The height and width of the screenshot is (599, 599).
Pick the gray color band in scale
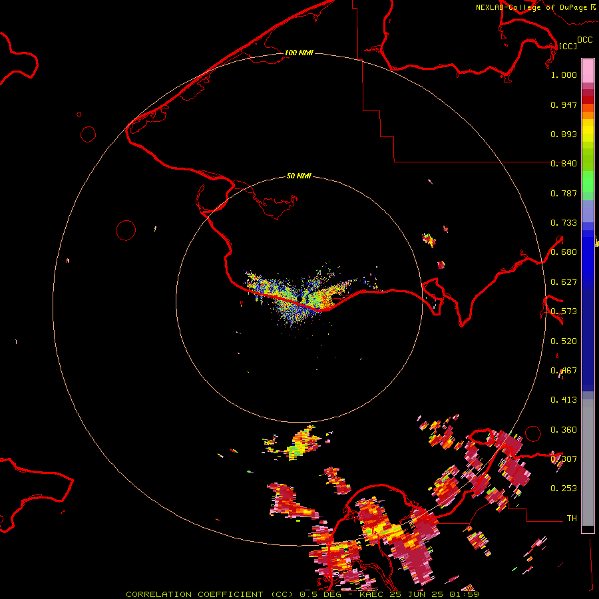pos(588,463)
